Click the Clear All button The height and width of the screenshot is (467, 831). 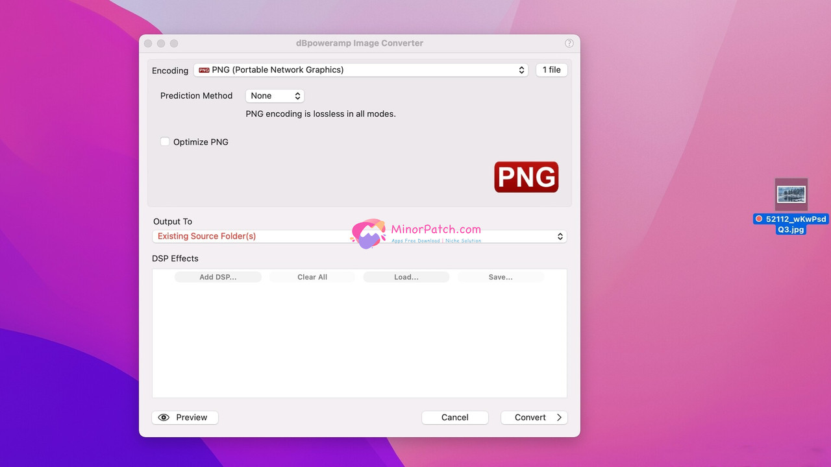(312, 277)
